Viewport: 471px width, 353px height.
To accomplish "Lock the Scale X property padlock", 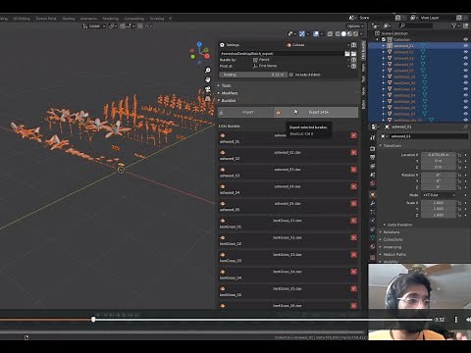I will [x=459, y=203].
